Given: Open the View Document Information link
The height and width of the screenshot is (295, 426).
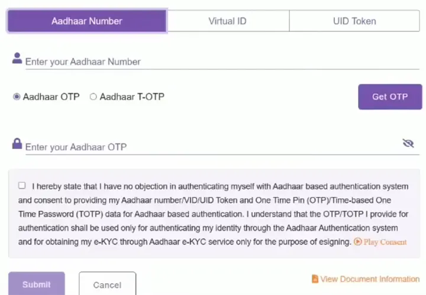Looking at the screenshot, I should point(370,279).
